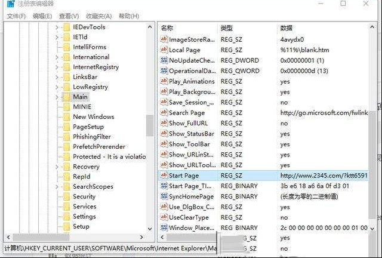Select the Show_StatusBar value name
This screenshot has height=258, width=382.
pyautogui.click(x=192, y=134)
